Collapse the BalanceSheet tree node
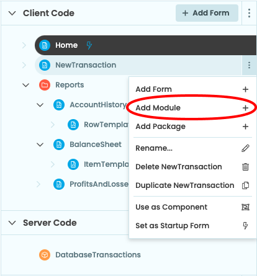Image resolution: width=257 pixels, height=276 pixels. [x=40, y=145]
